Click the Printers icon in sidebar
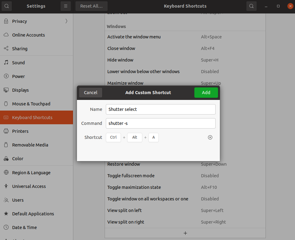The width and height of the screenshot is (295, 240). [6, 131]
